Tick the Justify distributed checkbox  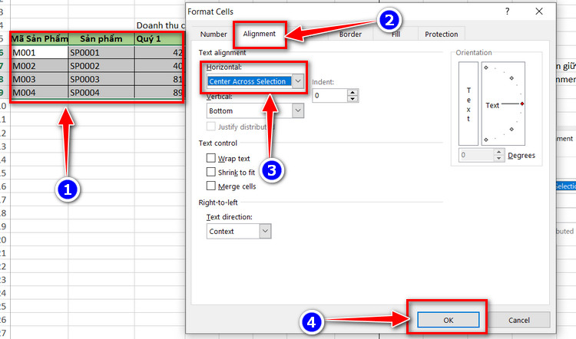coord(211,127)
